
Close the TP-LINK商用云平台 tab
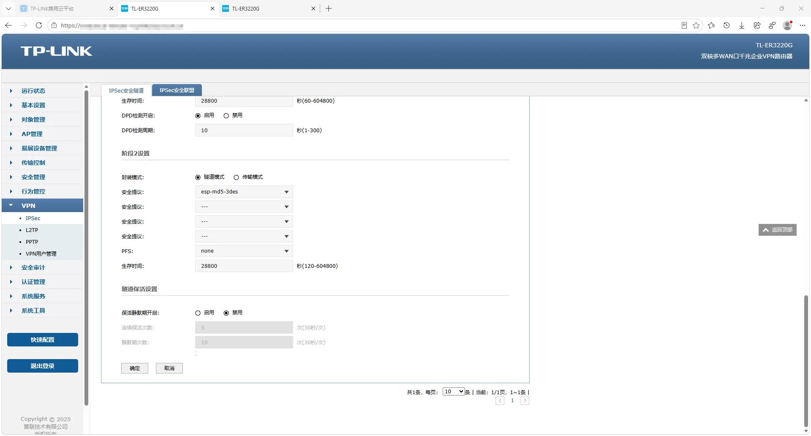tap(111, 8)
